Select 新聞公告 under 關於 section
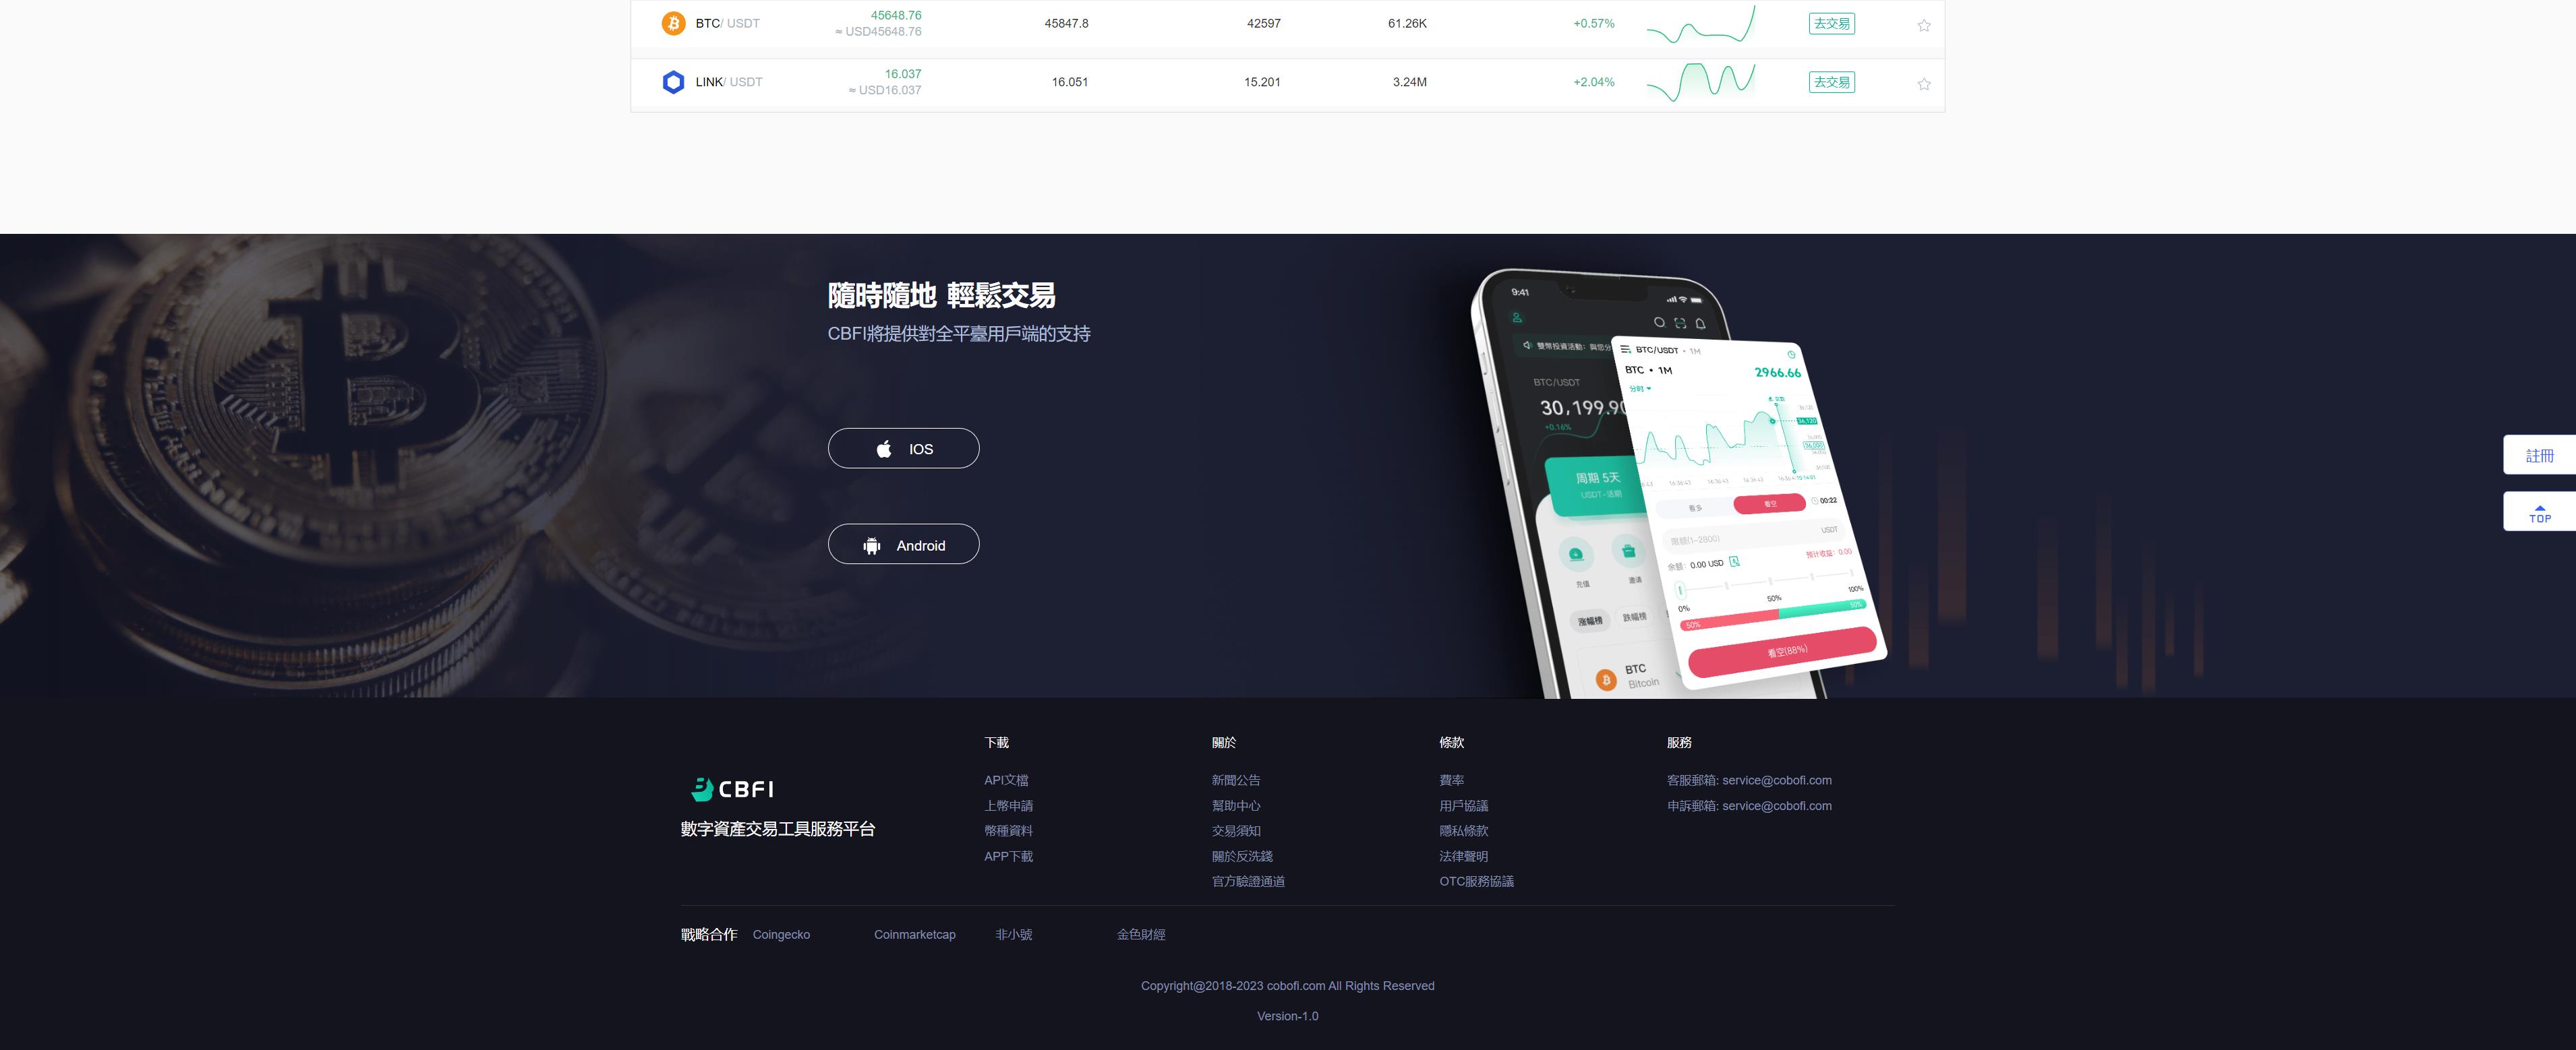The height and width of the screenshot is (1050, 2576). pyautogui.click(x=1234, y=779)
